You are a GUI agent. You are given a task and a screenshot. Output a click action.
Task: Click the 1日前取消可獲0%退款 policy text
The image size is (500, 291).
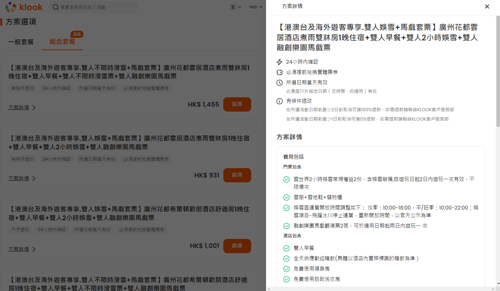pyautogui.click(x=367, y=119)
